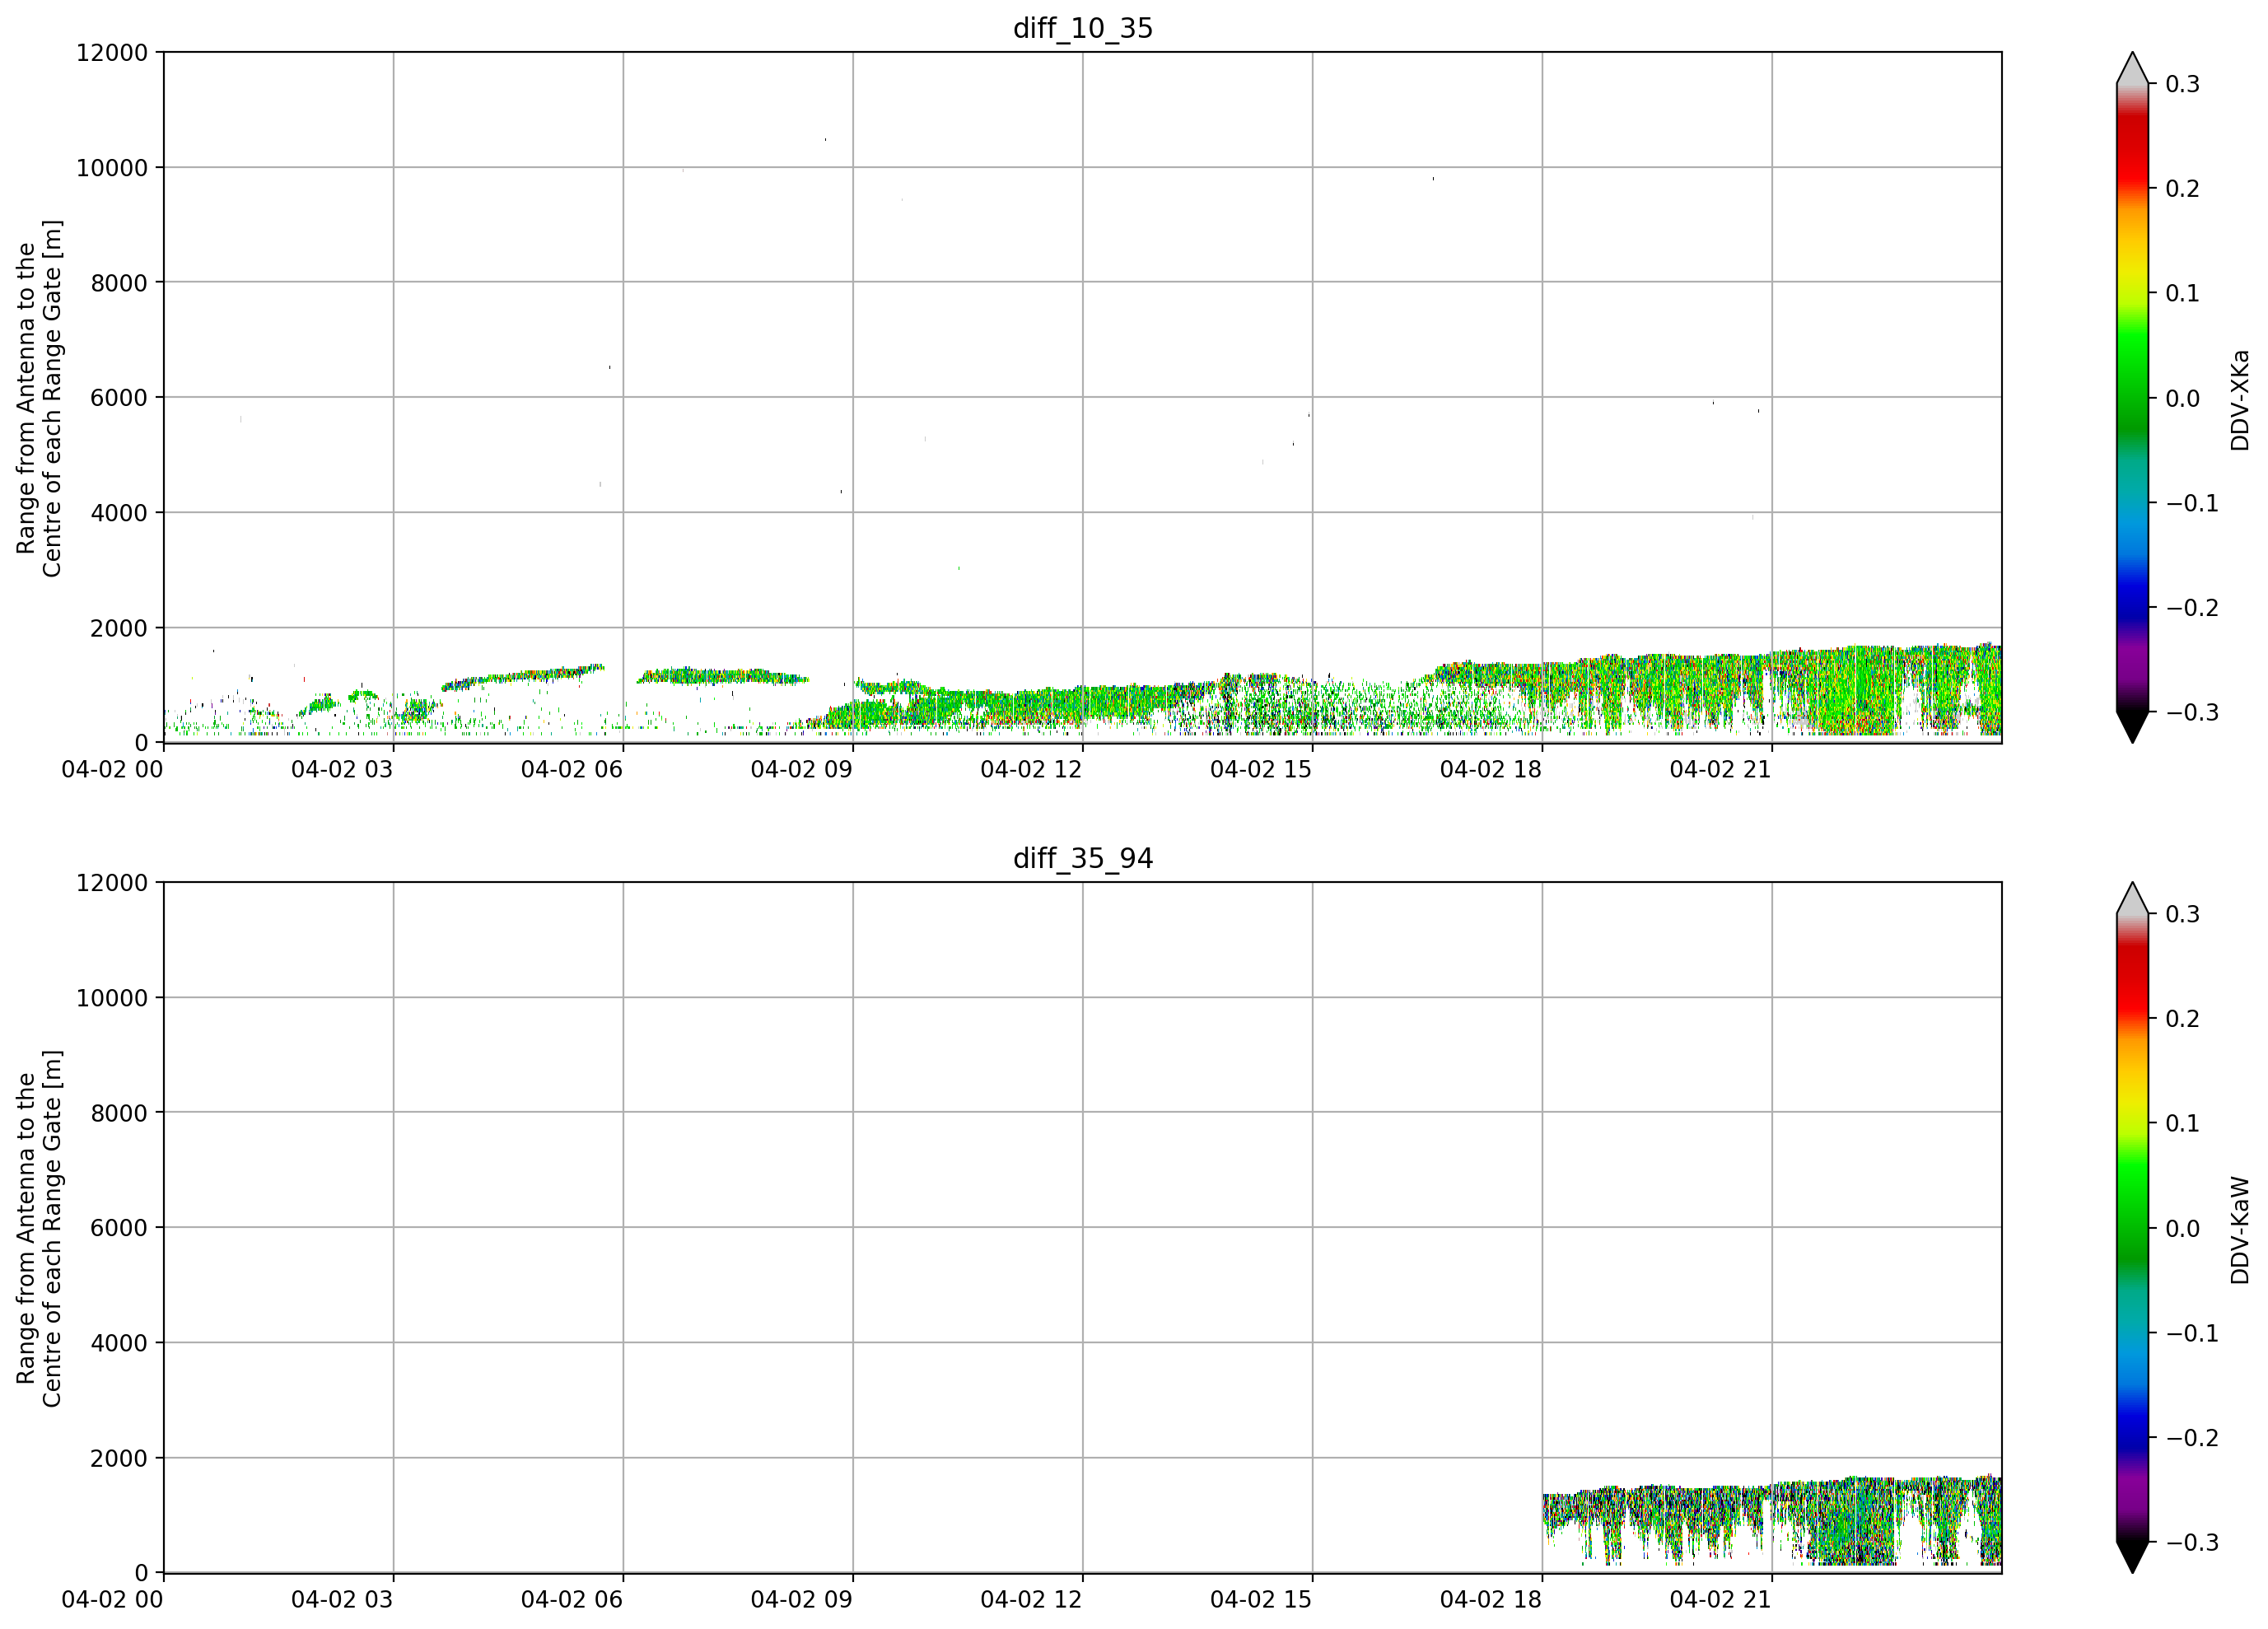The height and width of the screenshot is (1629, 2268).
Task: Select the DDV-XKa colorbar label
Action: tap(2239, 399)
